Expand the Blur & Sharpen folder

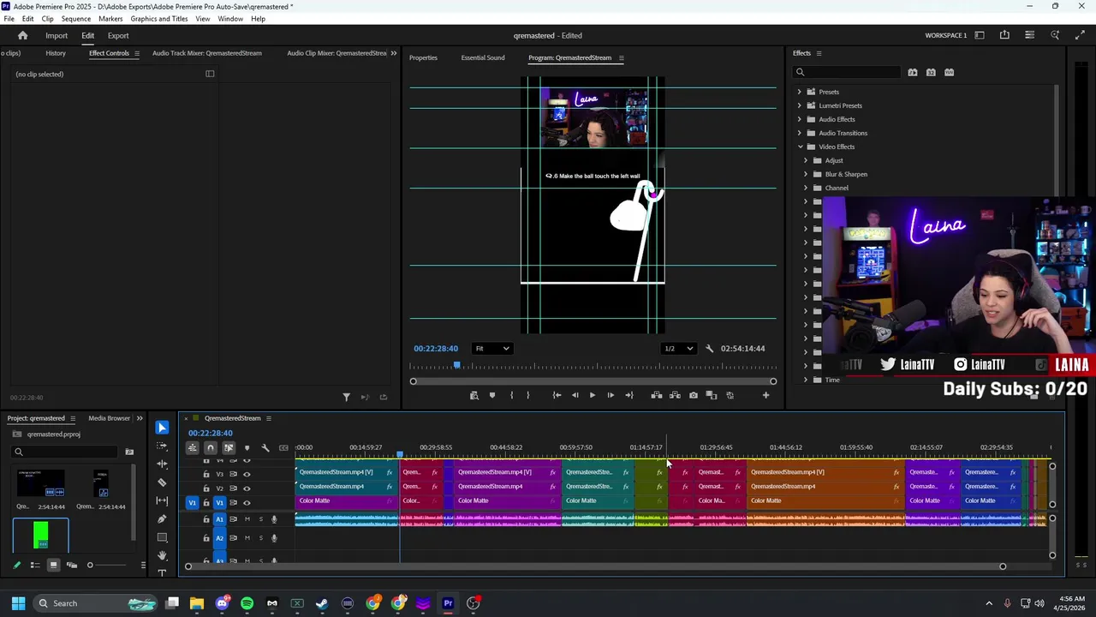point(805,174)
